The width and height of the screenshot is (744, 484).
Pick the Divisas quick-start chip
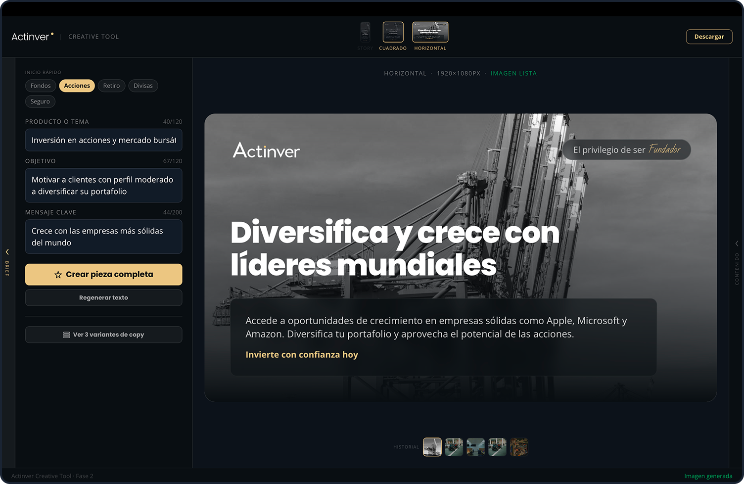point(143,86)
